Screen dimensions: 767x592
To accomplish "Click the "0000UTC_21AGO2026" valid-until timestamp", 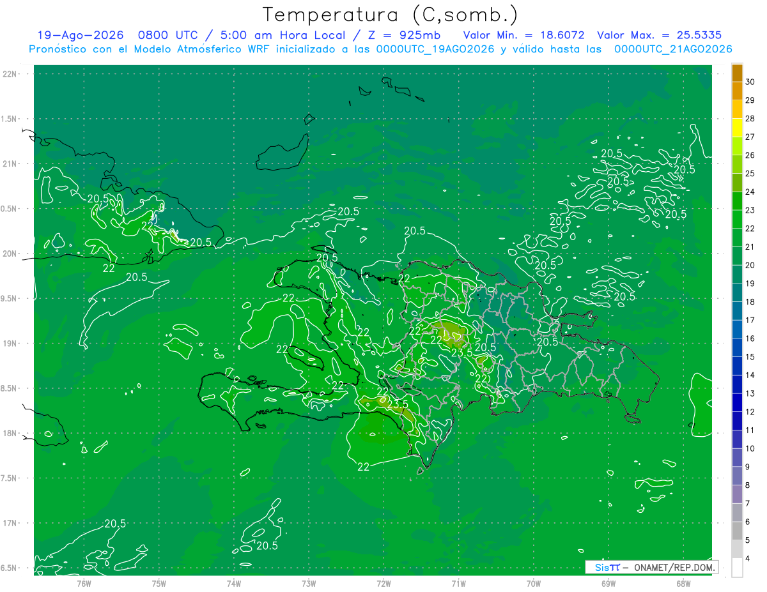I will [673, 49].
